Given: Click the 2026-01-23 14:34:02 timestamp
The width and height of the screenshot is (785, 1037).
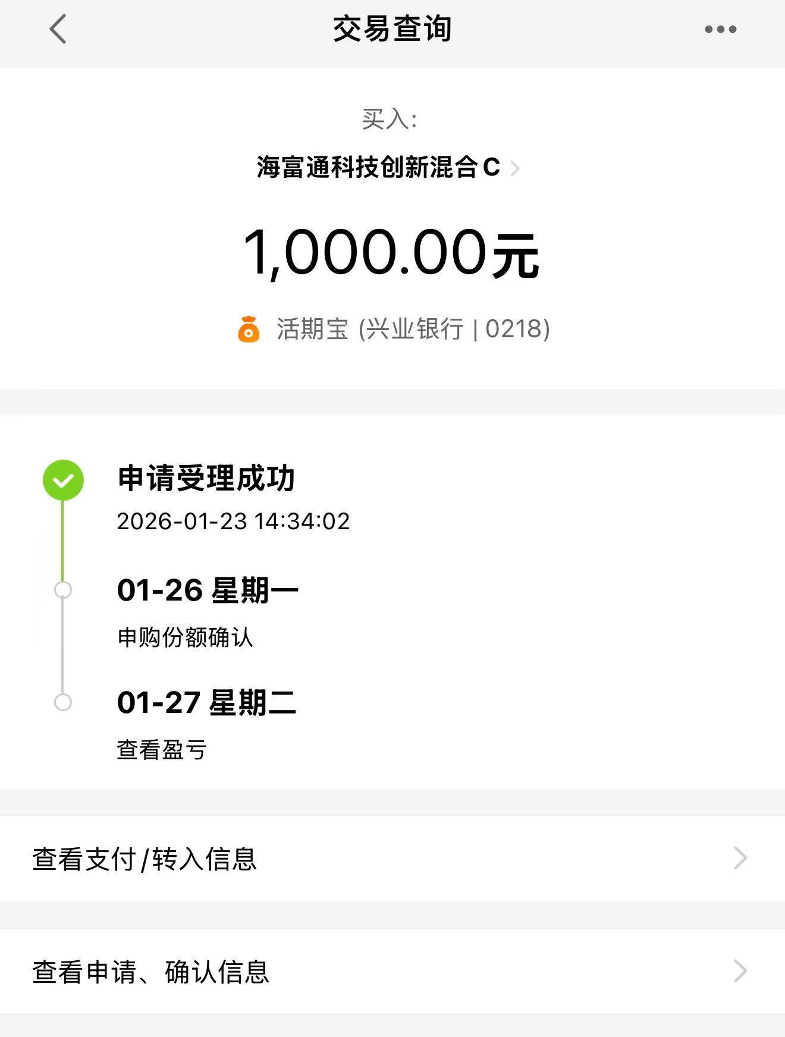Looking at the screenshot, I should click(233, 521).
